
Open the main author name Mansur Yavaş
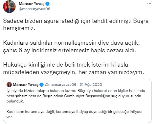click(x=32, y=4)
